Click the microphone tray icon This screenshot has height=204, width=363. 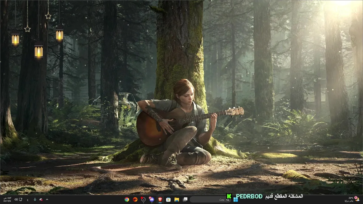pos(35,199)
